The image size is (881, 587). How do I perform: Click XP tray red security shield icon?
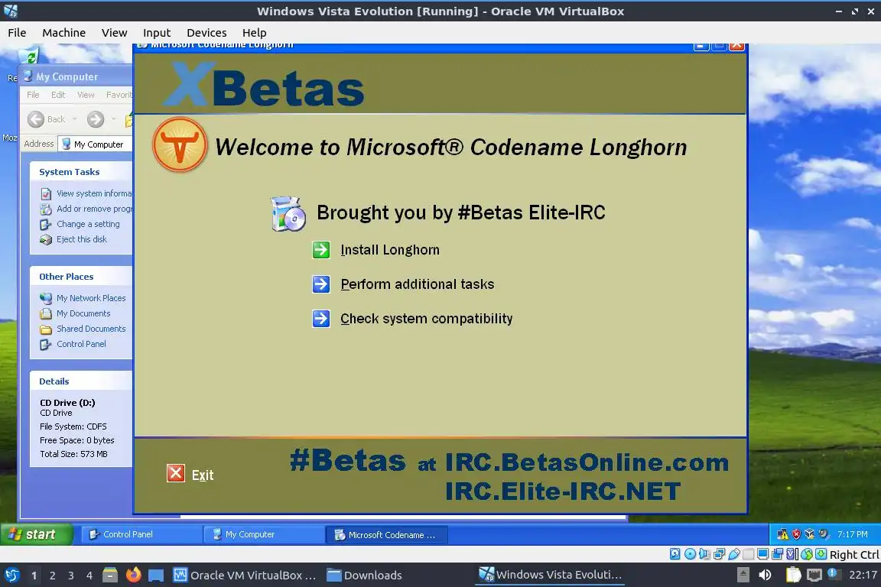coord(797,534)
